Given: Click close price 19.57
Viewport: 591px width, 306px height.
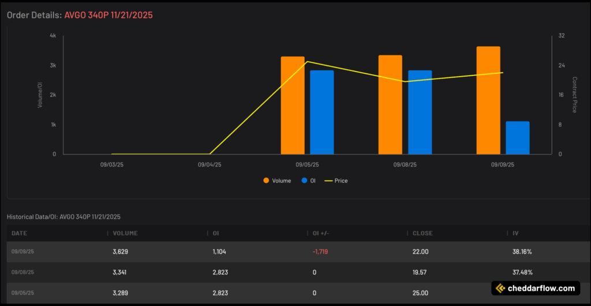Looking at the screenshot, I should (420, 272).
